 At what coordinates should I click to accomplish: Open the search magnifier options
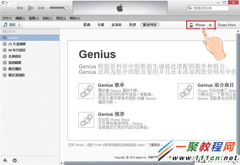point(190,8)
